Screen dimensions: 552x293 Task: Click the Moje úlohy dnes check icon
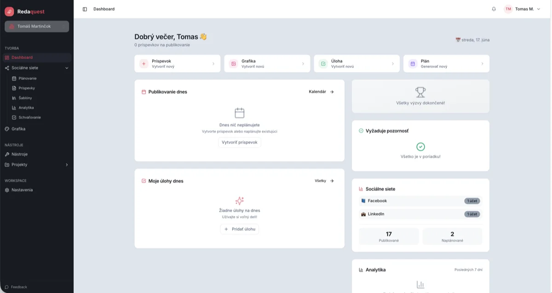pos(144,181)
